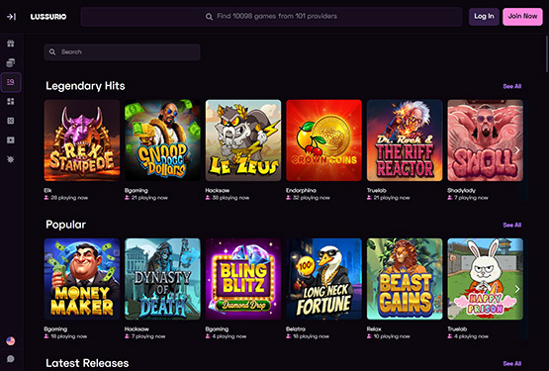This screenshot has height=371, width=549.
Task: Advance the Popular carousel with the arrow
Action: 517,289
